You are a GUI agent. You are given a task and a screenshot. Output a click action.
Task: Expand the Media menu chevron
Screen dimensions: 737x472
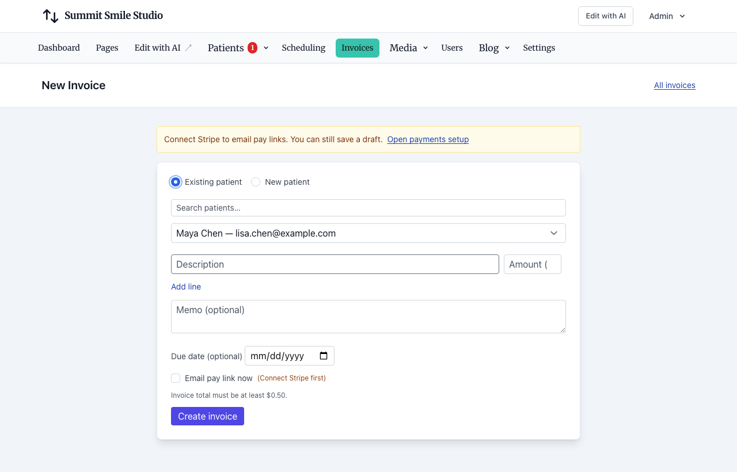[426, 48]
